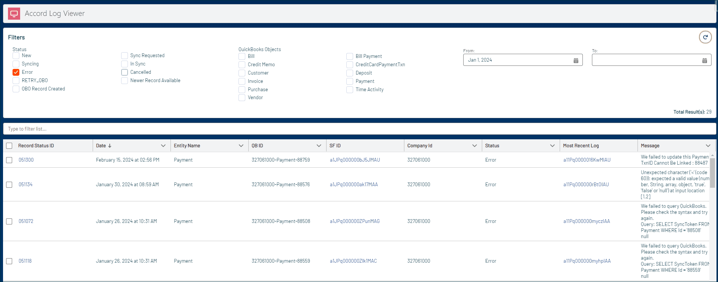
Task: Open the To date calendar picker icon
Action: coord(704,61)
